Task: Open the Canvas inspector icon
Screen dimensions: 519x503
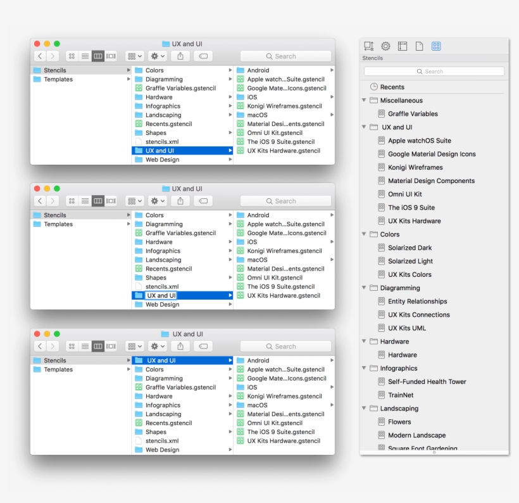Action: [x=403, y=46]
